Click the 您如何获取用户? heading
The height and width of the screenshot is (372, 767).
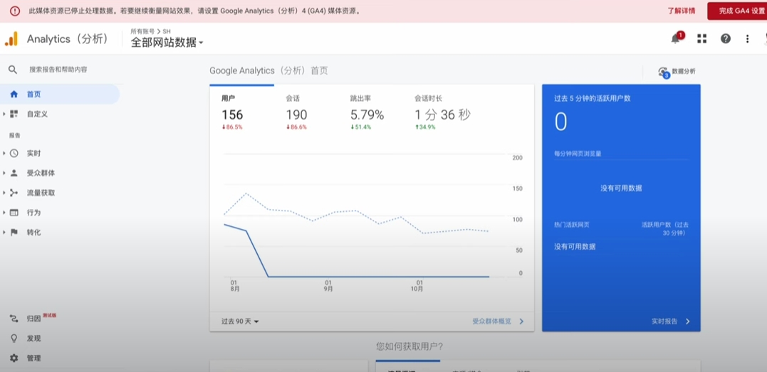[x=410, y=346]
